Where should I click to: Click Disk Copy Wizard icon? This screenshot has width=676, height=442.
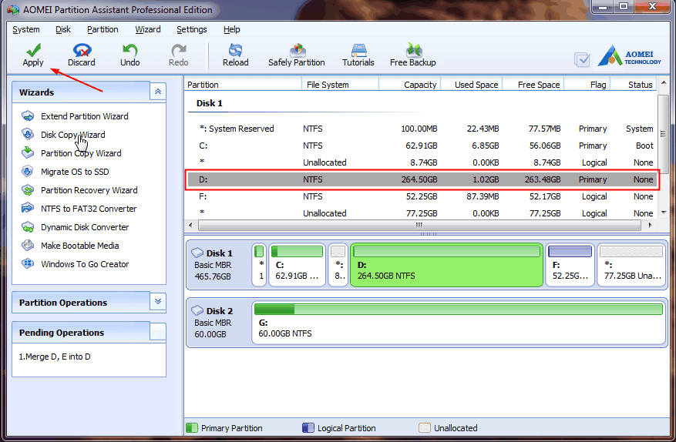coord(28,135)
